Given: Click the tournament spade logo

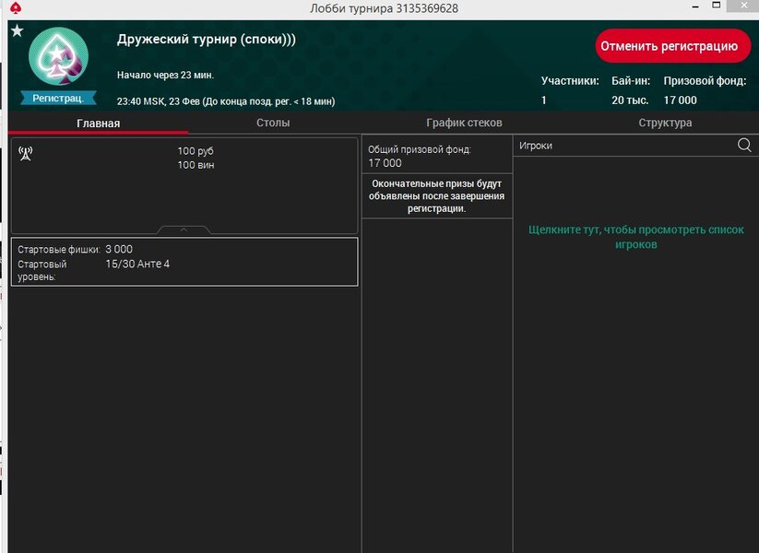Looking at the screenshot, I should (58, 57).
